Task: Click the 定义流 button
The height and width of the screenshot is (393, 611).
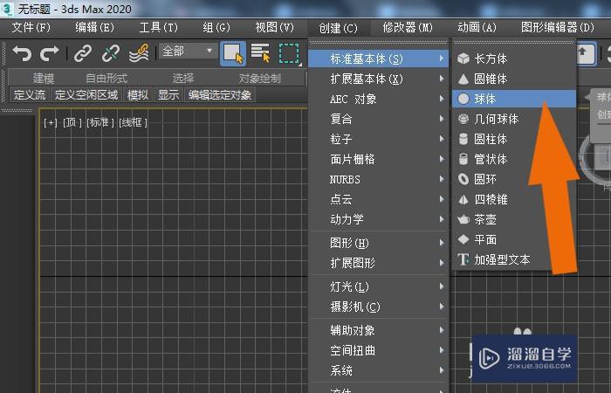Action: [29, 94]
